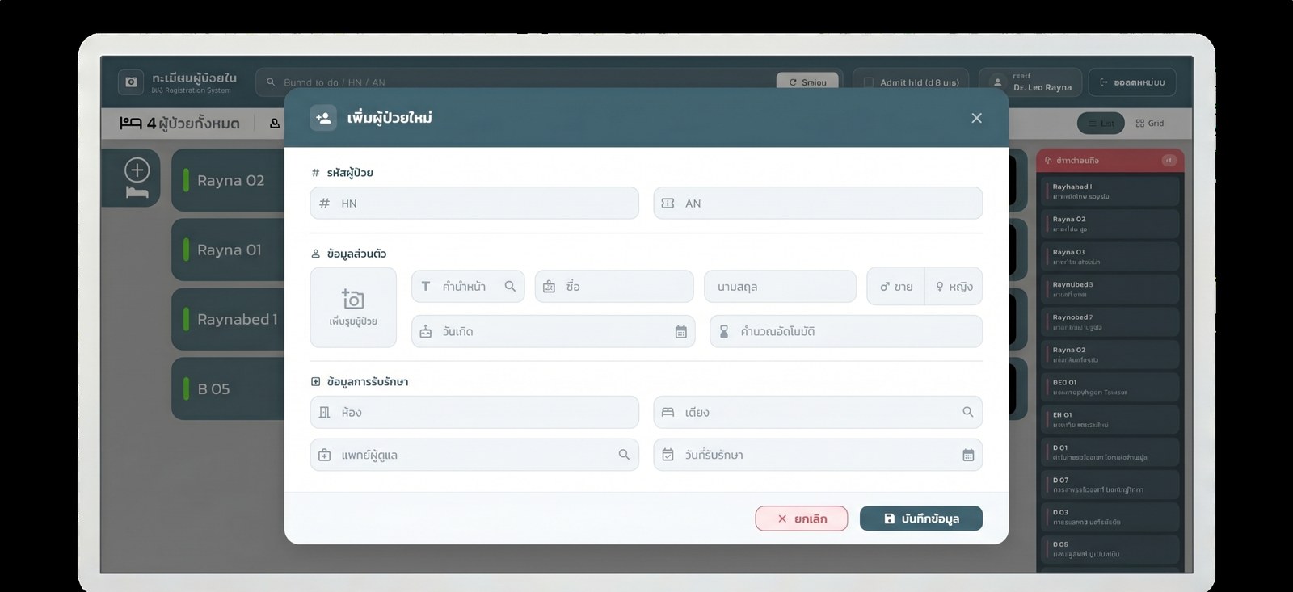Click the camera icon in photo upload box
This screenshot has width=1293, height=592.
353,299
